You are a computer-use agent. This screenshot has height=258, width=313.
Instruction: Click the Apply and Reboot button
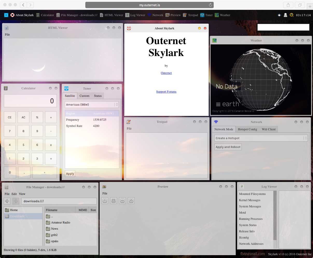tap(228, 147)
